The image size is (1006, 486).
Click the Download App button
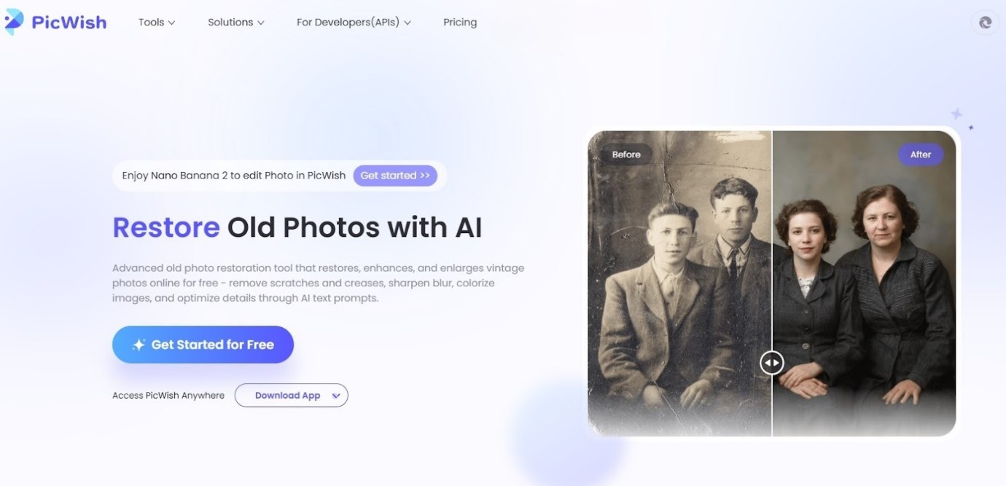[x=291, y=396]
